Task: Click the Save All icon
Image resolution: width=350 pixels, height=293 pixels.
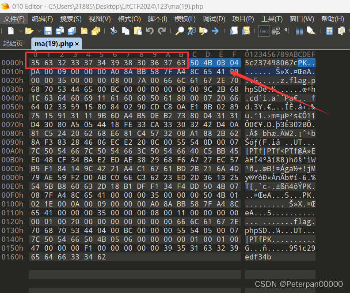Action: click(x=72, y=31)
